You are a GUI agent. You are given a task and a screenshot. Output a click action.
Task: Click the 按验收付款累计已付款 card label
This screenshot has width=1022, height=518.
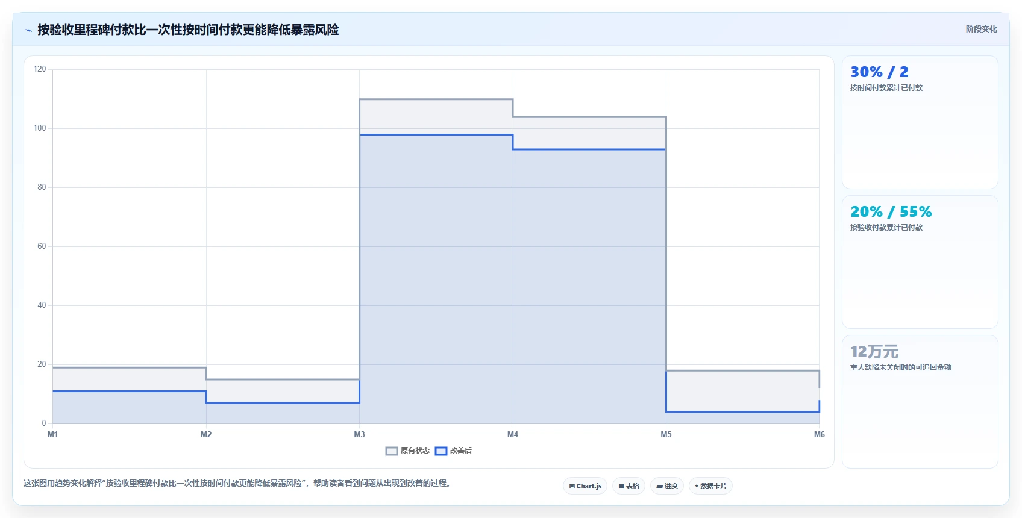pos(886,228)
